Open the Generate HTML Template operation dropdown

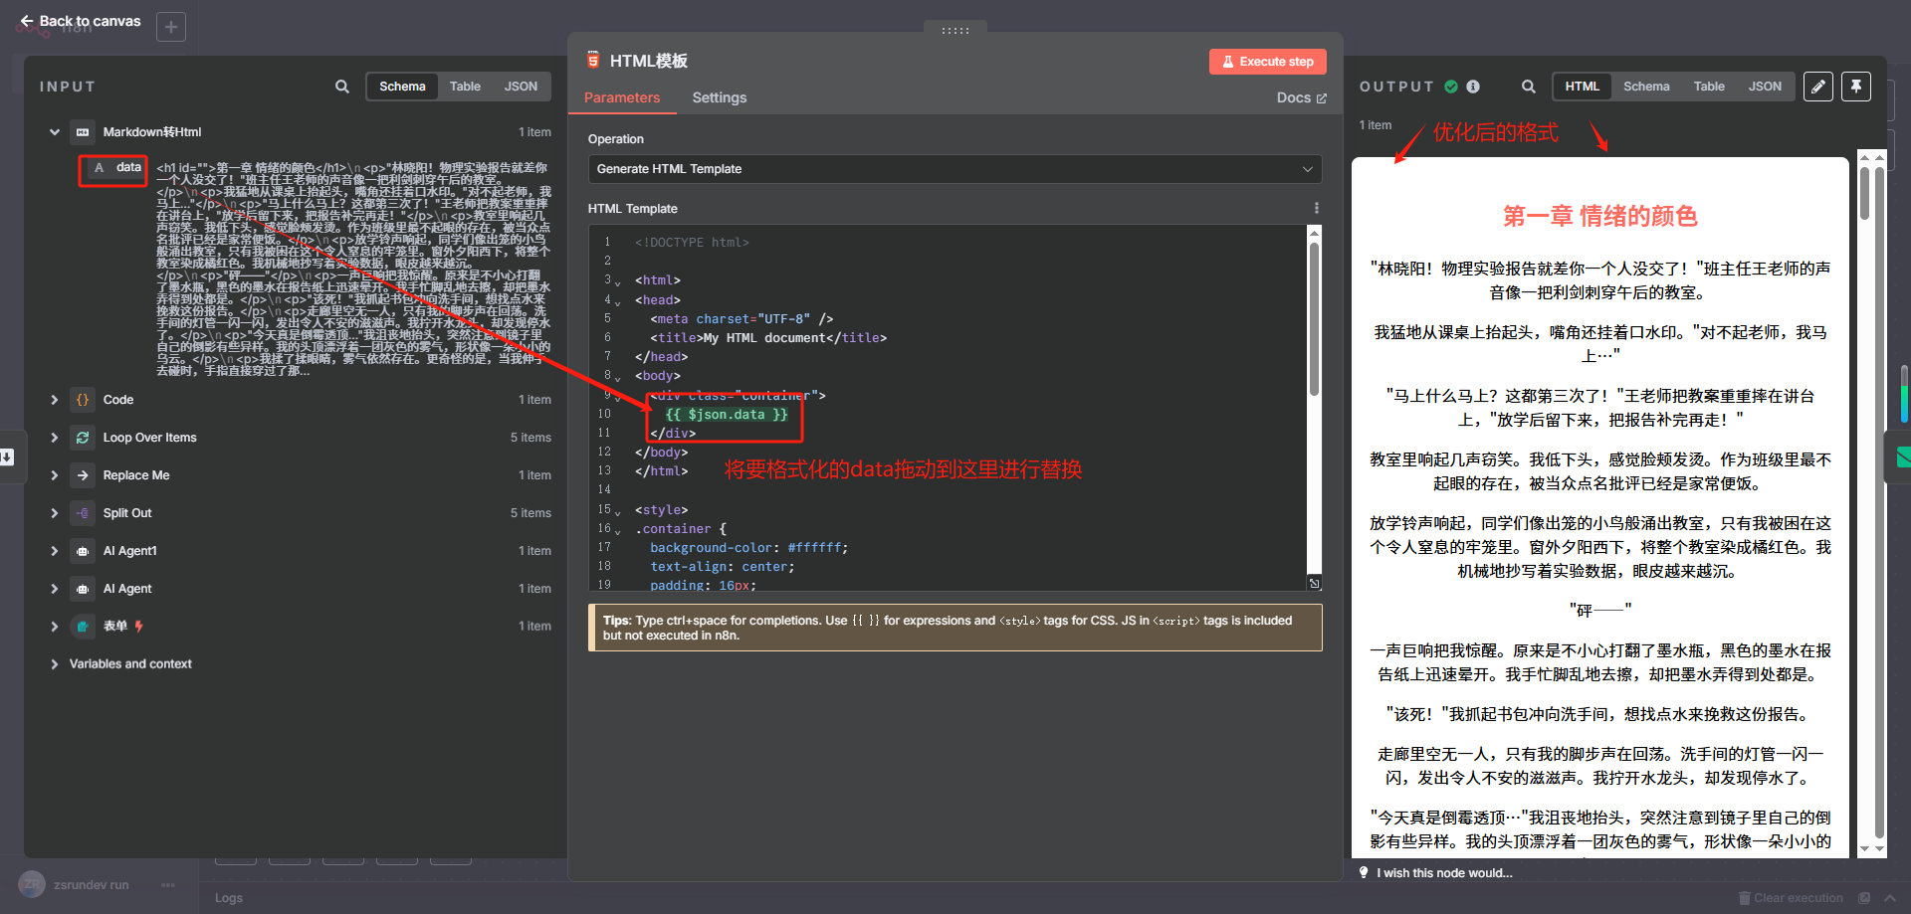pos(955,169)
